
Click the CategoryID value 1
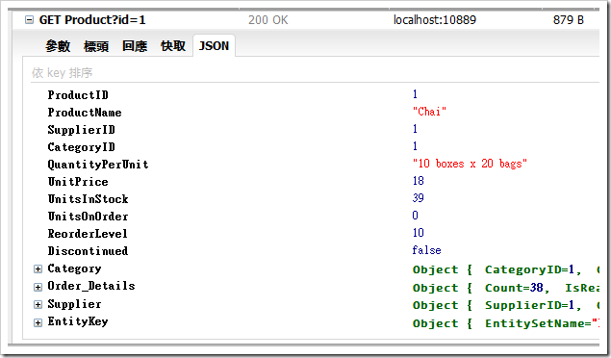(415, 146)
